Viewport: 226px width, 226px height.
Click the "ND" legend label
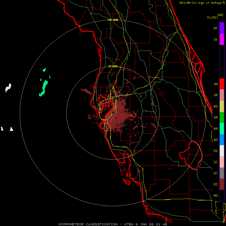(x=215, y=196)
